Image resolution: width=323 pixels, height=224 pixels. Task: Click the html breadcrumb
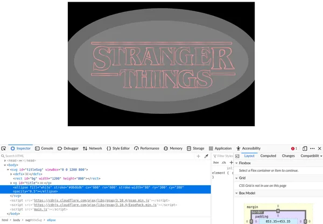click(5, 220)
